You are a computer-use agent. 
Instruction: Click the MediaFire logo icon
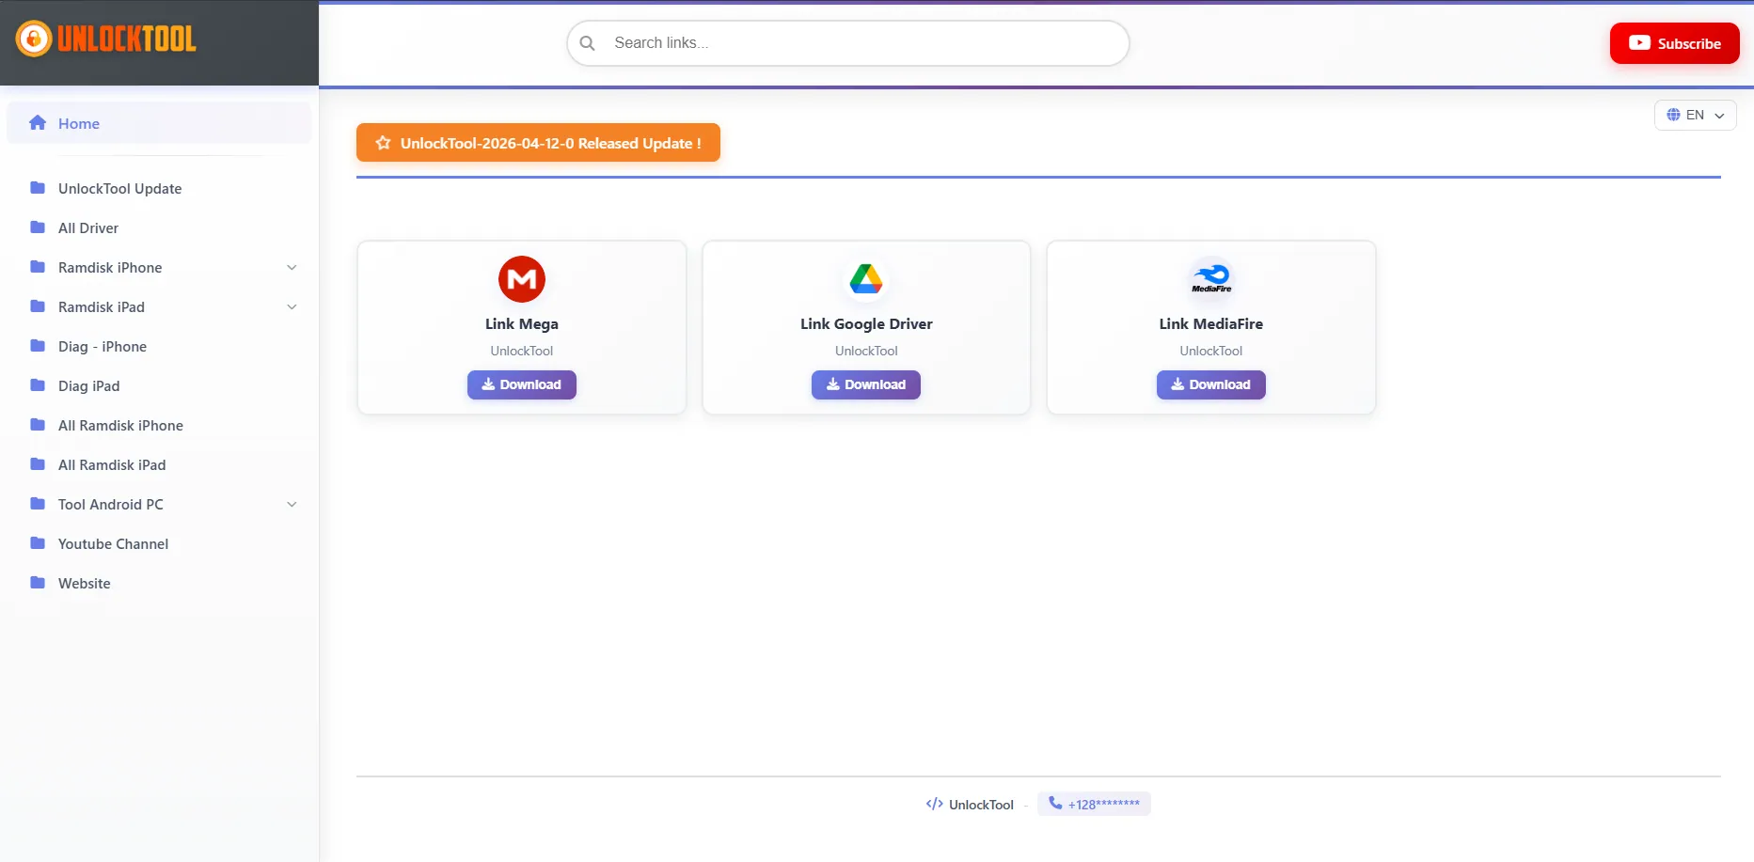pos(1211,278)
